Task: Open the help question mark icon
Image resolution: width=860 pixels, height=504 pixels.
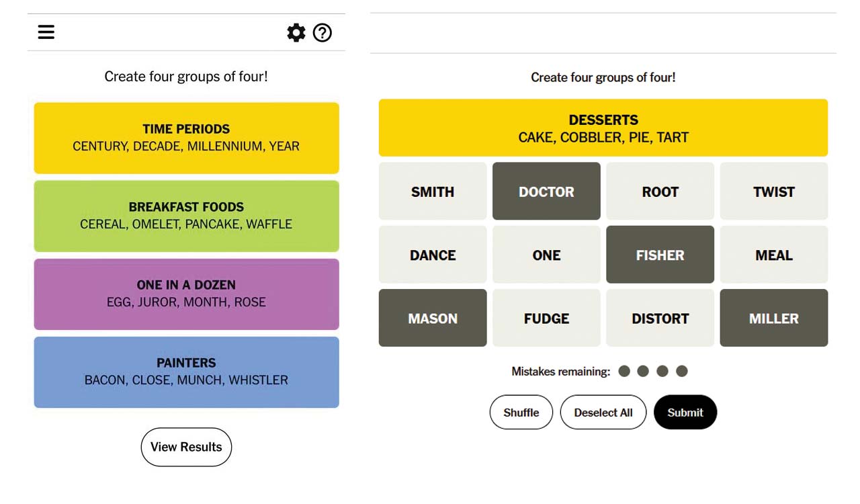Action: [x=322, y=32]
